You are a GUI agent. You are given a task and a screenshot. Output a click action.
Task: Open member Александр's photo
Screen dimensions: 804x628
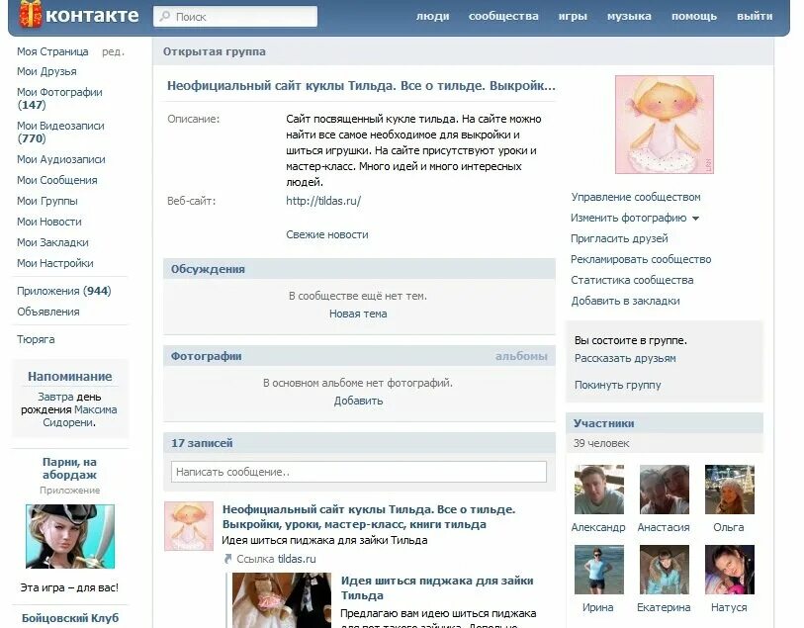pos(599,490)
